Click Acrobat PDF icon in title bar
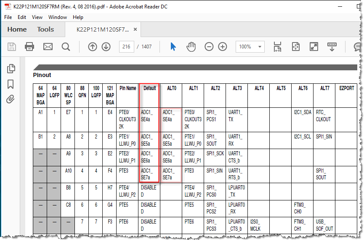Image resolution: width=364 pixels, height=240 pixels. (8, 6)
